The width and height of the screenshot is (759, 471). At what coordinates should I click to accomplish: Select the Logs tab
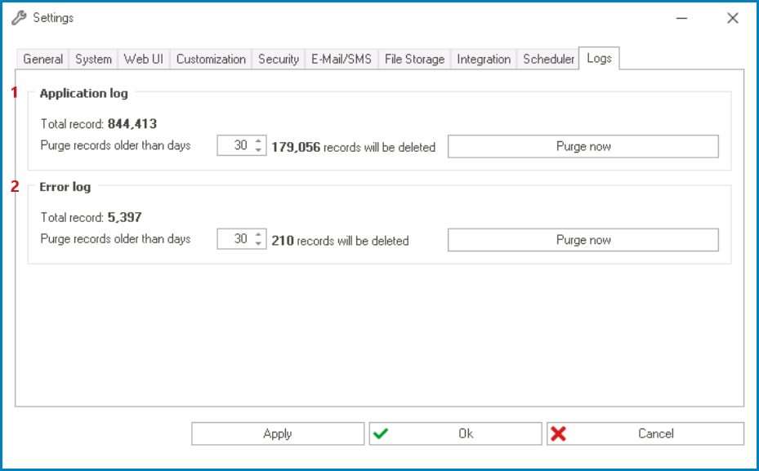click(599, 58)
